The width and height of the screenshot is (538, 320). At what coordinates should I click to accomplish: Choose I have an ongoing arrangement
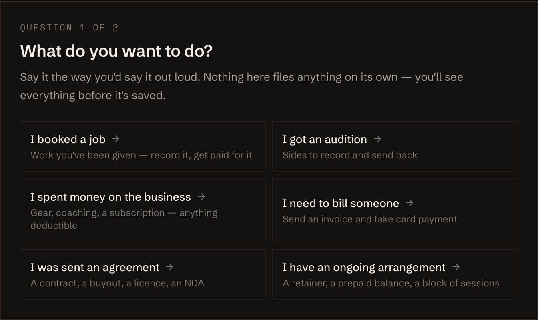point(395,274)
